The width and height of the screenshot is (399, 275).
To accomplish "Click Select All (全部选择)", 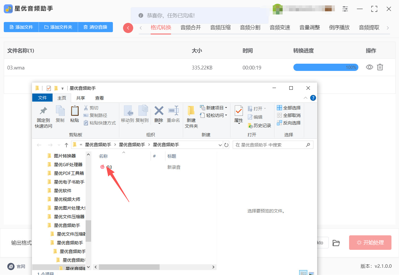I will click(289, 108).
